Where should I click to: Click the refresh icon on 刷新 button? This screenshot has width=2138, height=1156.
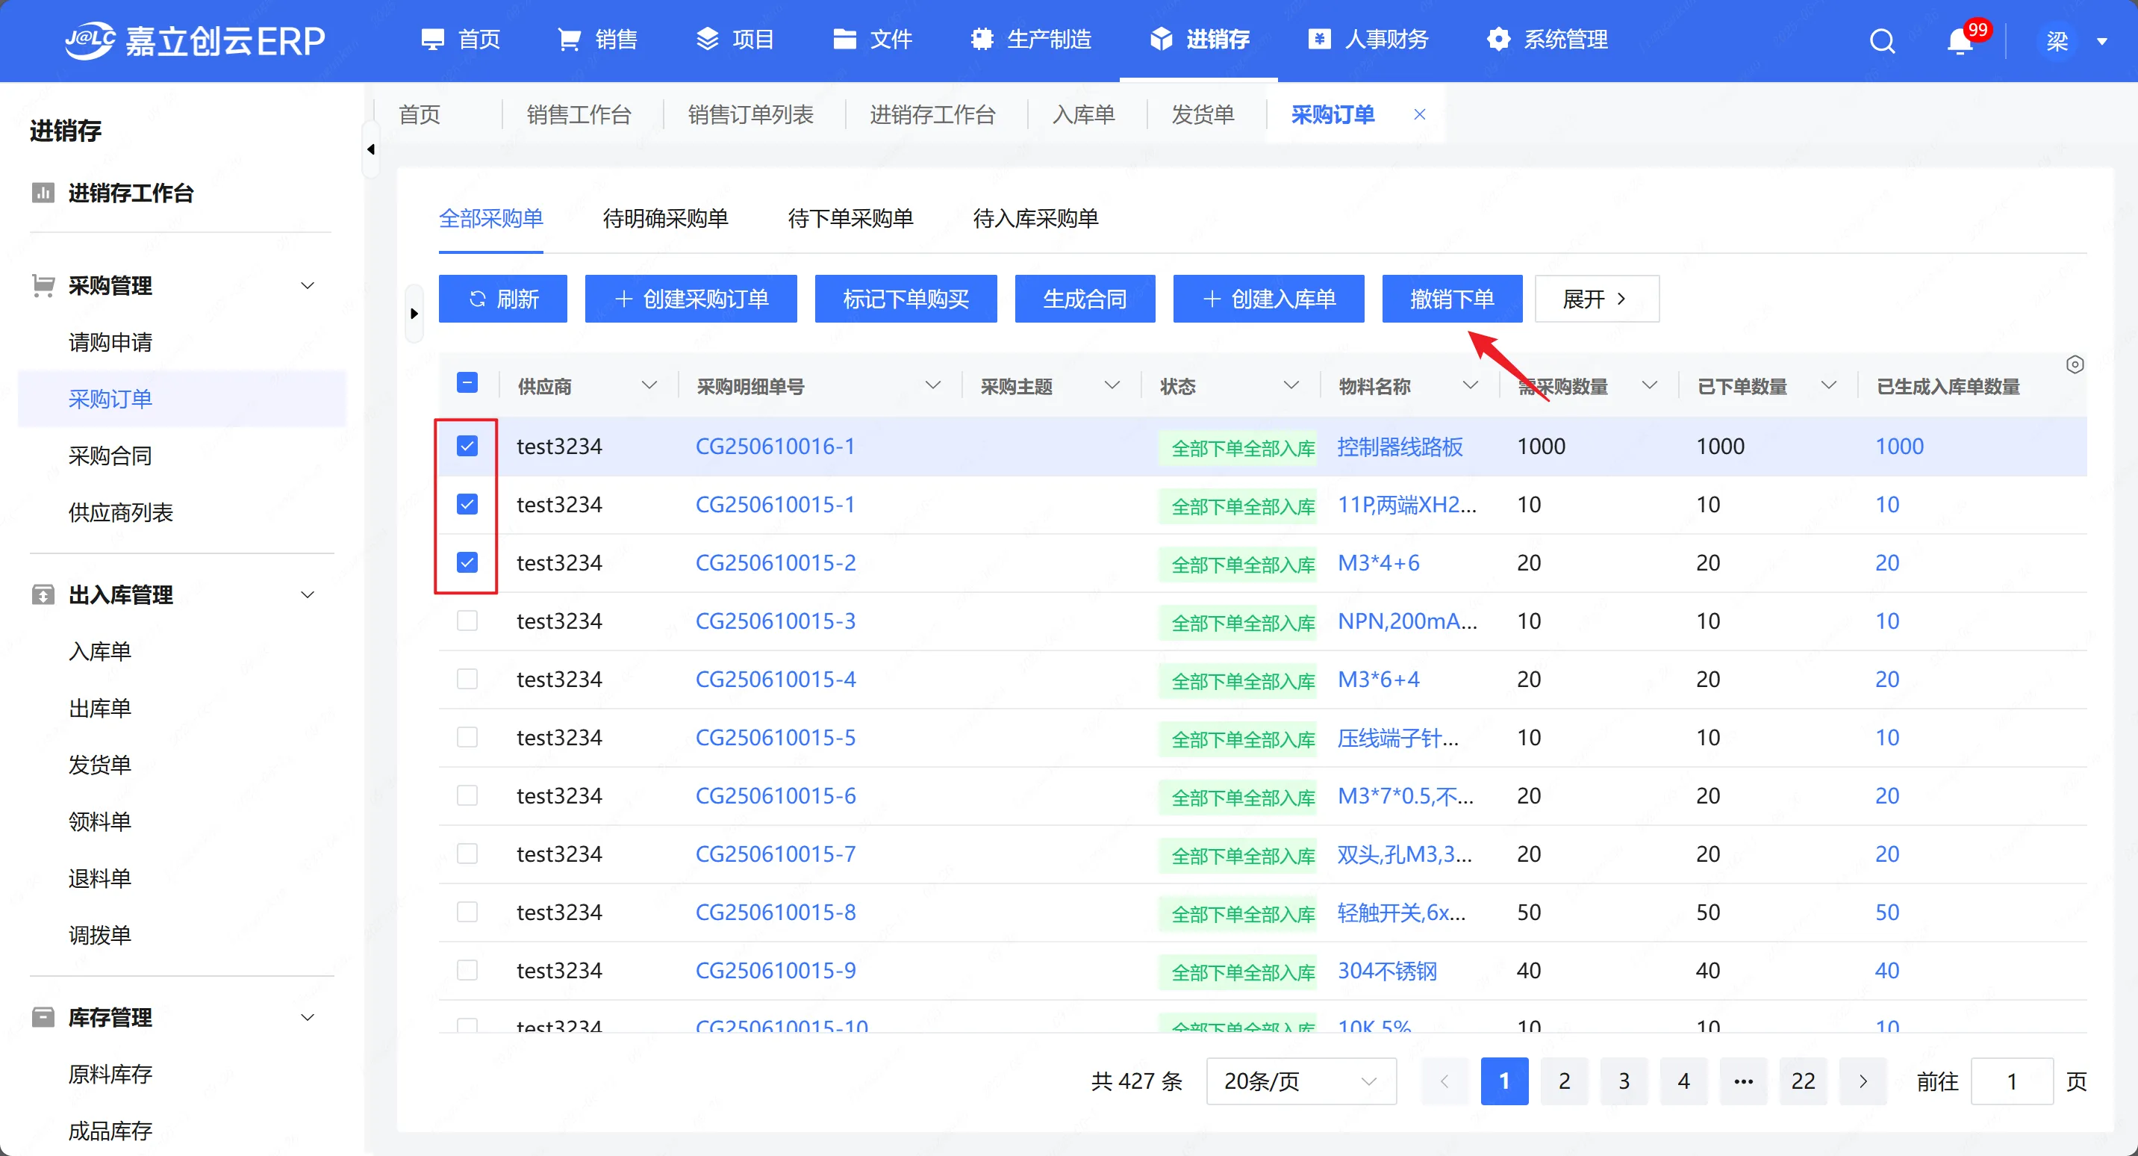(x=477, y=299)
